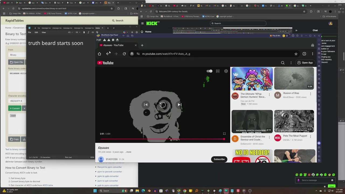Open the ASCII/UTF-8 encoding dropdown on RapidTables
The width and height of the screenshot is (345, 194).
[x=17, y=101]
